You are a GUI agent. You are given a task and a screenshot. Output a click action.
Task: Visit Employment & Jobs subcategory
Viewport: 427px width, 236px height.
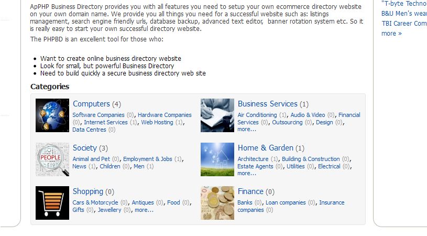pyautogui.click(x=148, y=159)
